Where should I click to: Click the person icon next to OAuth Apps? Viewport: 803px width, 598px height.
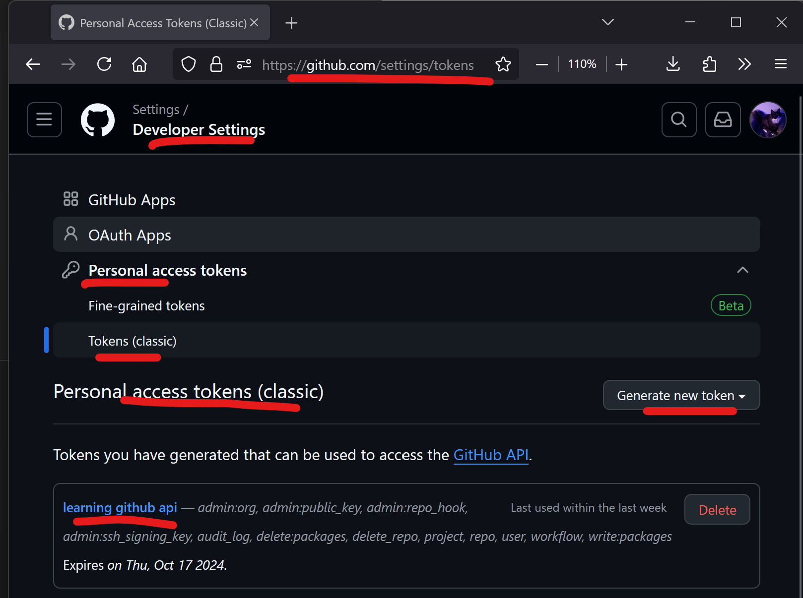coord(71,234)
